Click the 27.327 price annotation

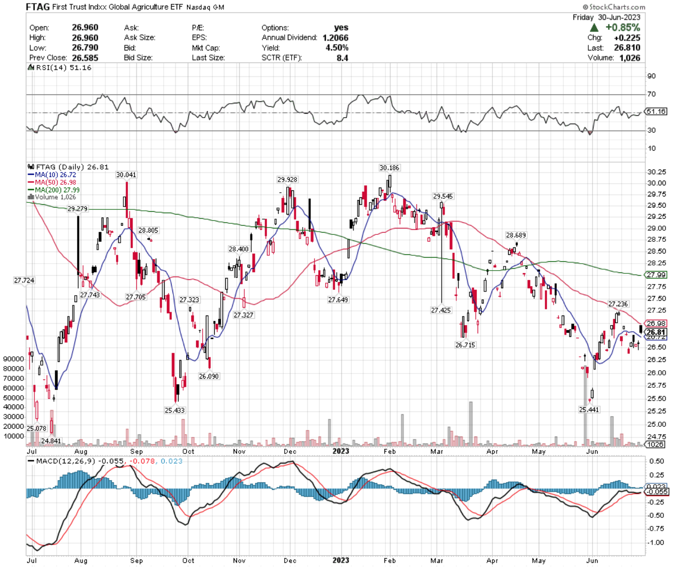(x=243, y=315)
